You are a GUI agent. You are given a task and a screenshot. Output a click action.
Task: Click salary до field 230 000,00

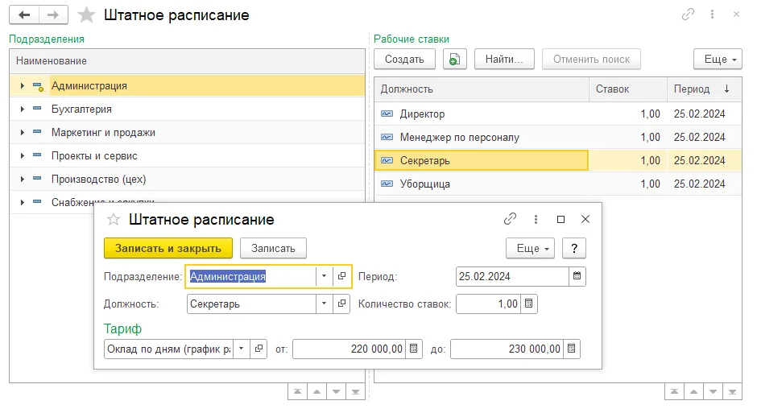coord(507,349)
